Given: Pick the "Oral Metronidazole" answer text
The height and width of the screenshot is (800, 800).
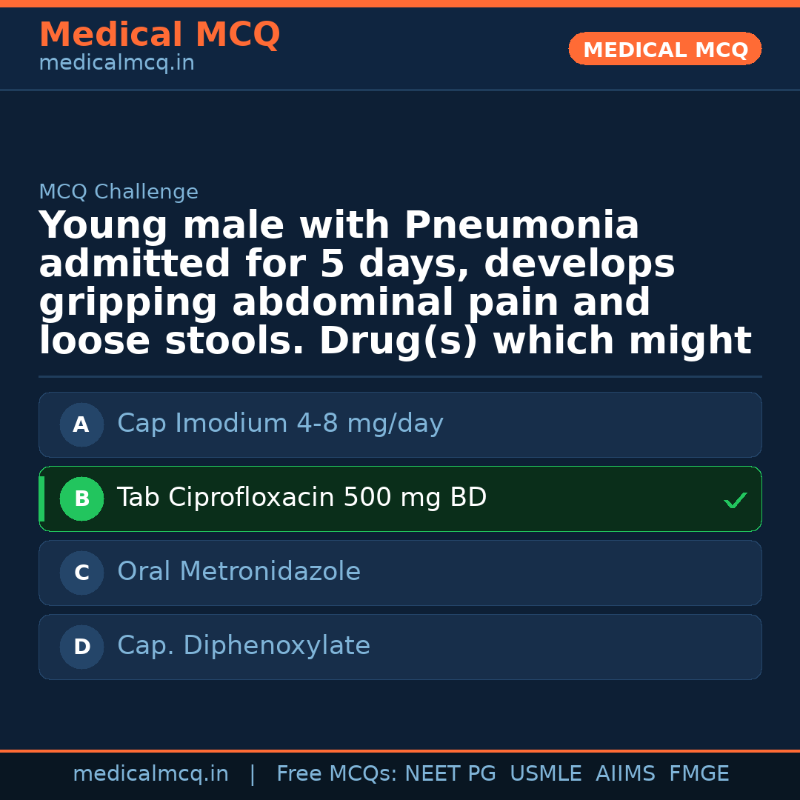Looking at the screenshot, I should click(x=239, y=572).
